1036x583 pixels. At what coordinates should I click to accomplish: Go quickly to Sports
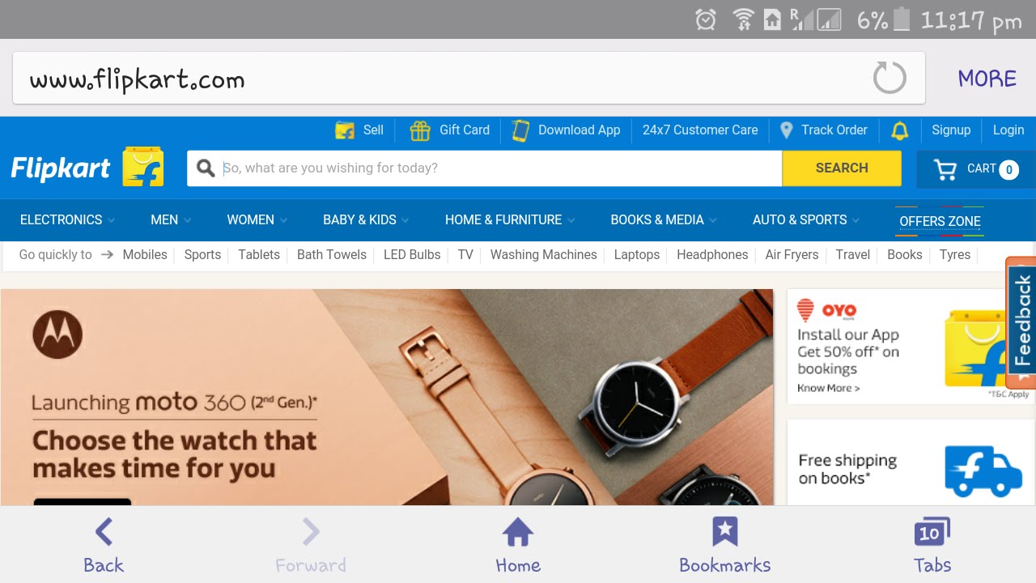(202, 254)
